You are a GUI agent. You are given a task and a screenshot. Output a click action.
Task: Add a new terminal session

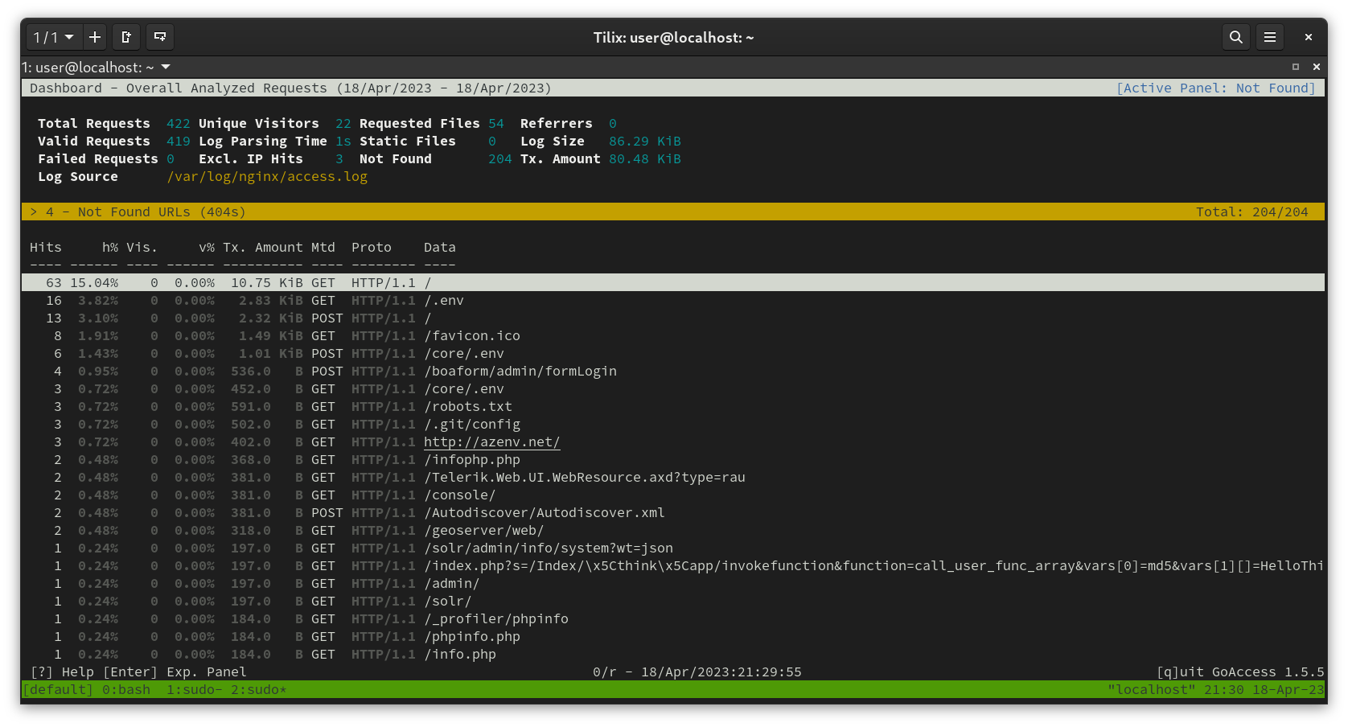tap(95, 37)
